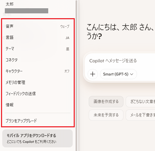Click モバイル アプリをダウンロードする banner
155x151 pixels.
[38, 138]
